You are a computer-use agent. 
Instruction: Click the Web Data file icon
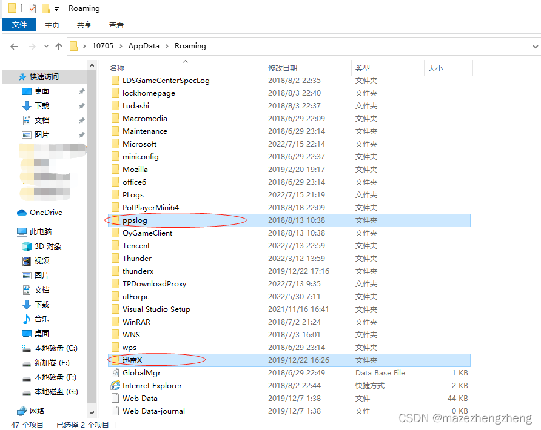[x=115, y=399]
